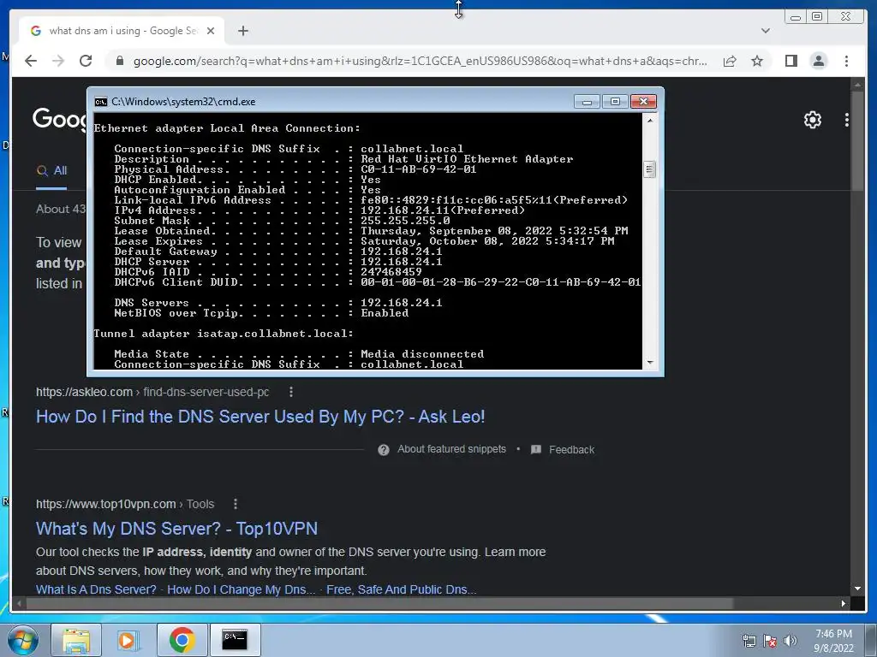Open volume speaker tray icon

(x=790, y=641)
